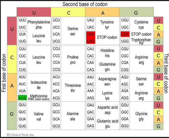This screenshot has height=138, width=169.
Task: Select the yellow "C" second-base column header
Action: point(68,12)
